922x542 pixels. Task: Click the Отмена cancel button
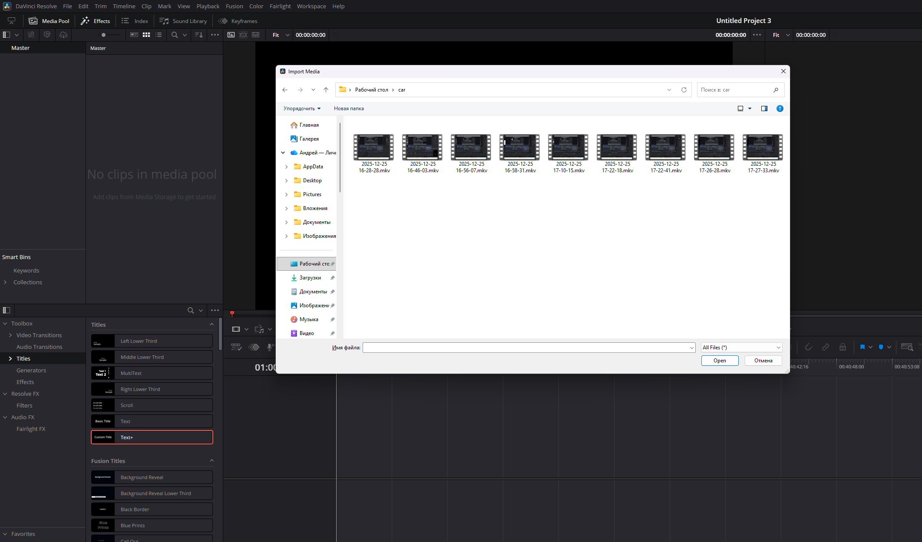click(763, 361)
